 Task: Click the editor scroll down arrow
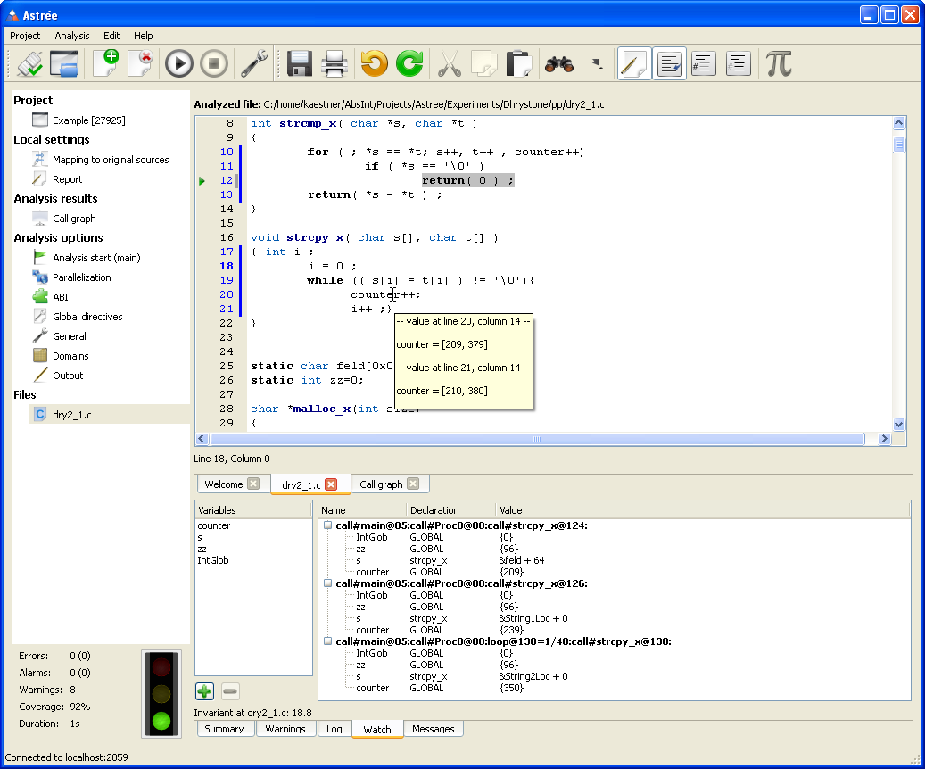[898, 424]
